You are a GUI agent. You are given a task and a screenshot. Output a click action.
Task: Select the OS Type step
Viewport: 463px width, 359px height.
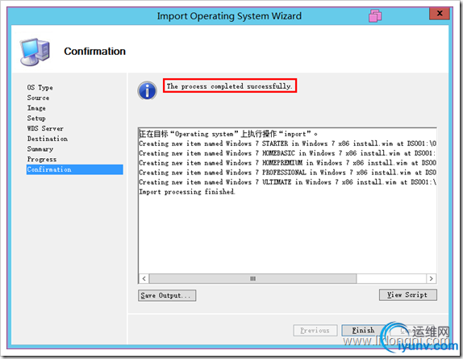[x=40, y=87]
